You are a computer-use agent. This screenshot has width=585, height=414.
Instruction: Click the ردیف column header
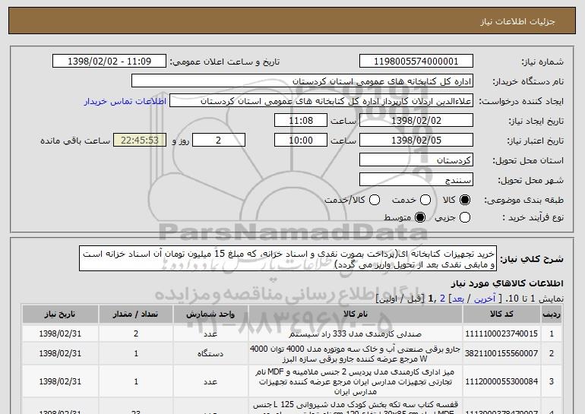click(x=552, y=314)
